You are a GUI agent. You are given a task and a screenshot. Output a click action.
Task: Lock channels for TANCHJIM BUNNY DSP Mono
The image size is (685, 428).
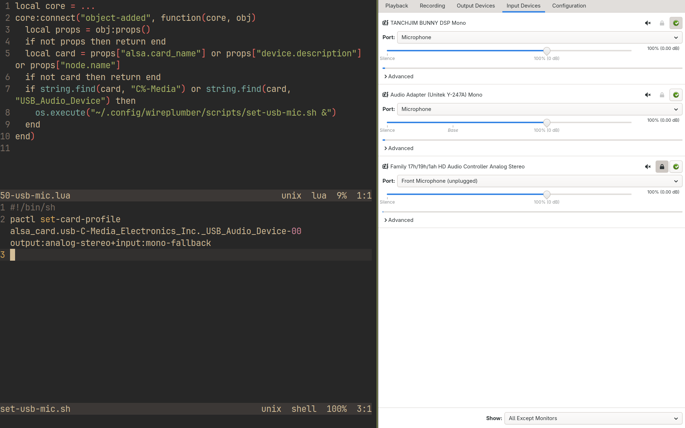[662, 23]
